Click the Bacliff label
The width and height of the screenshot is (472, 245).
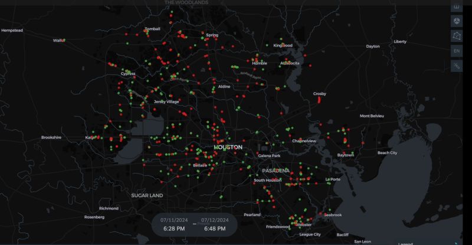click(x=343, y=235)
